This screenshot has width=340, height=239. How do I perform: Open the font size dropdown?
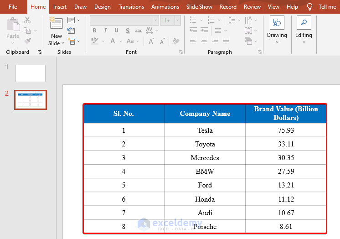(x=177, y=20)
